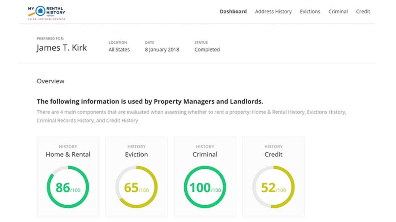The height and width of the screenshot is (222, 396).
Task: Click the Completed status value
Action: pos(207,50)
